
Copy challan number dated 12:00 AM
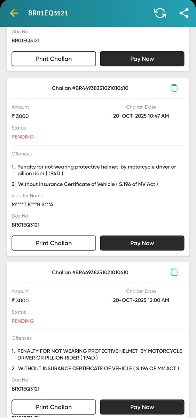point(174,272)
